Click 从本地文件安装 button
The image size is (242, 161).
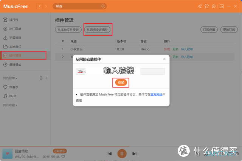click(68, 30)
